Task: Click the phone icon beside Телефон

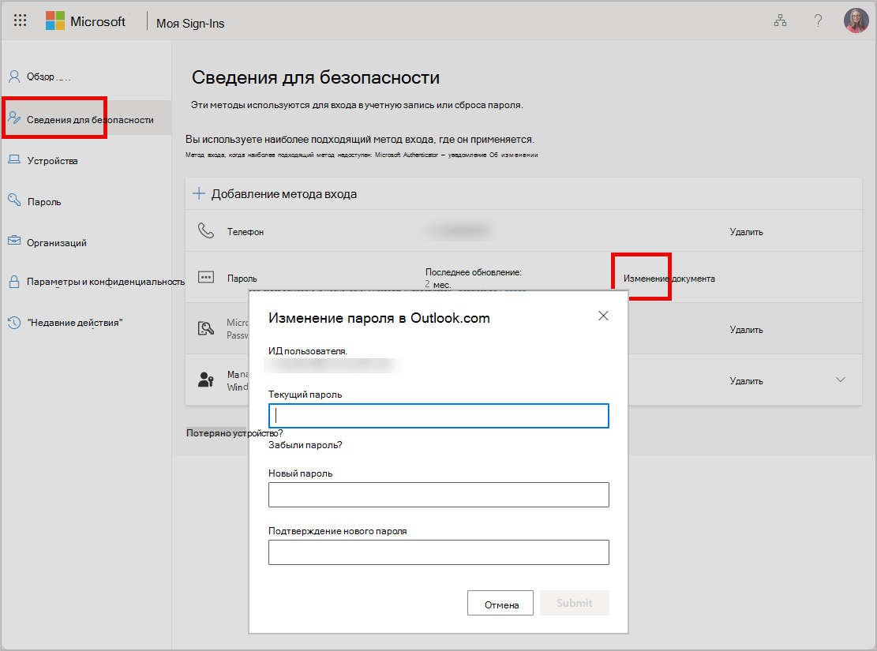Action: pyautogui.click(x=206, y=230)
